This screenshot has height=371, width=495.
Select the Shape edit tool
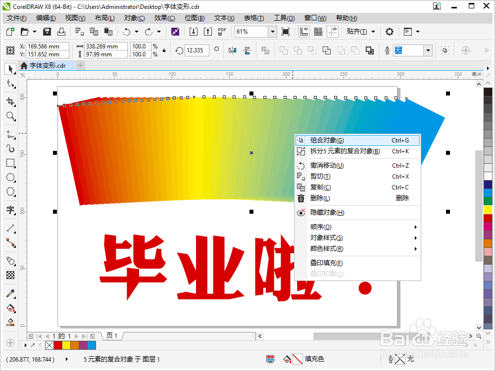pos(10,84)
